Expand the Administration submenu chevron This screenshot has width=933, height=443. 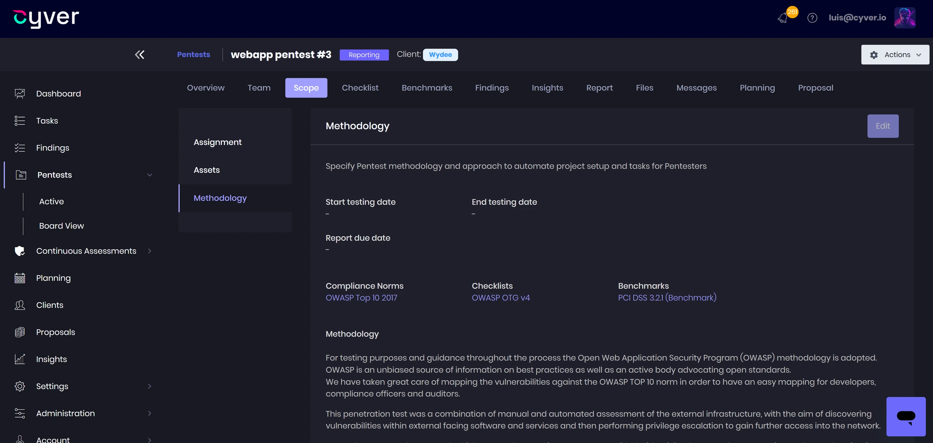point(149,413)
